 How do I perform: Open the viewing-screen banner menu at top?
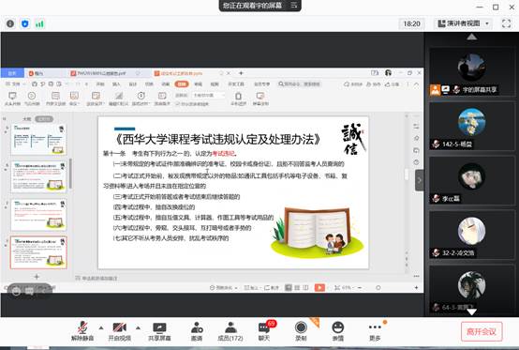point(294,6)
